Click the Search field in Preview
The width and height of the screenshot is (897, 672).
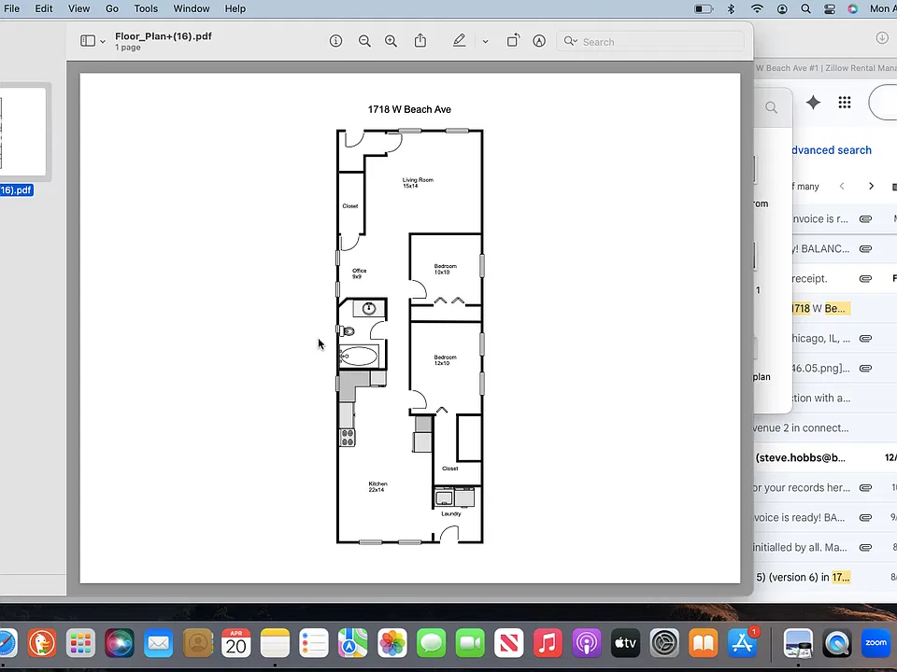tap(650, 41)
